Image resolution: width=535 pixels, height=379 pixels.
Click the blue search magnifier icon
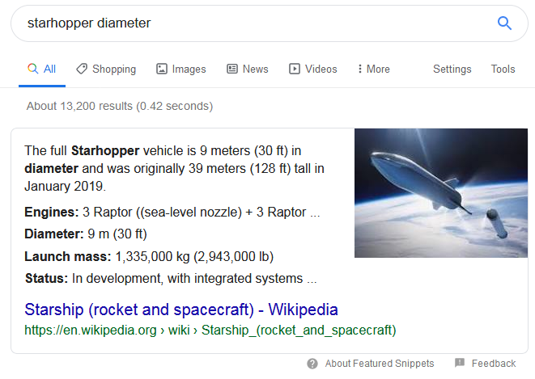(x=504, y=23)
